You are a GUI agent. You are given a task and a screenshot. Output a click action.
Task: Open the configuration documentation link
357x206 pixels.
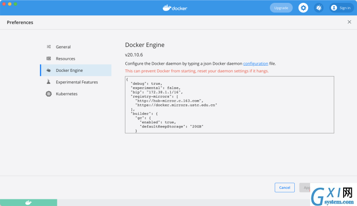coord(256,64)
